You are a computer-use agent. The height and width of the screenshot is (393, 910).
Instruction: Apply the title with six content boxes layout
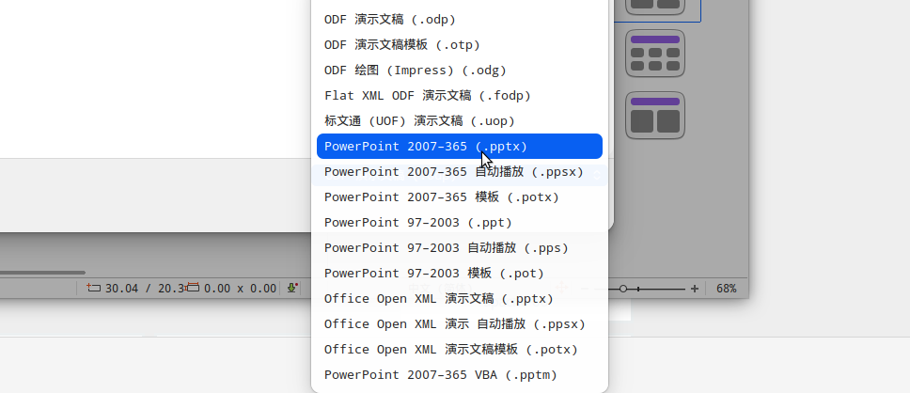pyautogui.click(x=655, y=54)
